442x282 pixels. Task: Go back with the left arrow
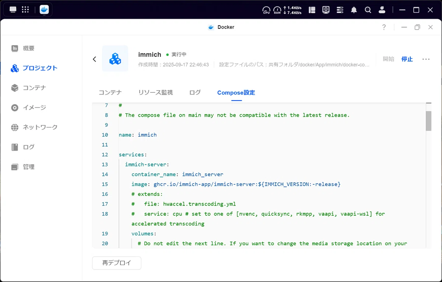[94, 59]
